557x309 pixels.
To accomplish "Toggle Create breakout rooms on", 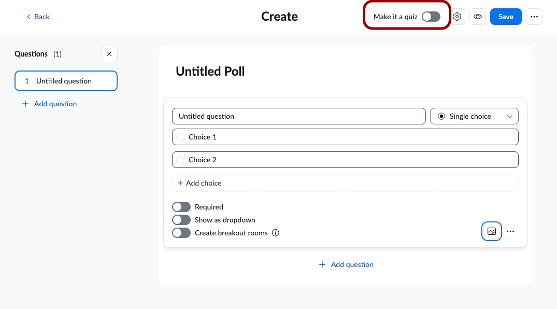I will click(181, 232).
